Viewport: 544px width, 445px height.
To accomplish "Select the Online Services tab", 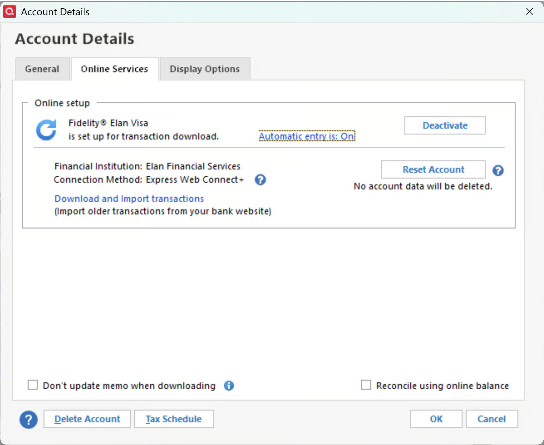I will click(114, 69).
